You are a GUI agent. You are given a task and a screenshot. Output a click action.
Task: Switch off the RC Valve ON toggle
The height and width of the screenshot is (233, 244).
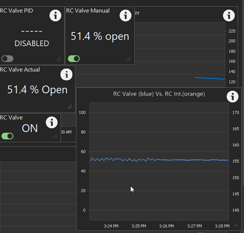click(x=7, y=136)
